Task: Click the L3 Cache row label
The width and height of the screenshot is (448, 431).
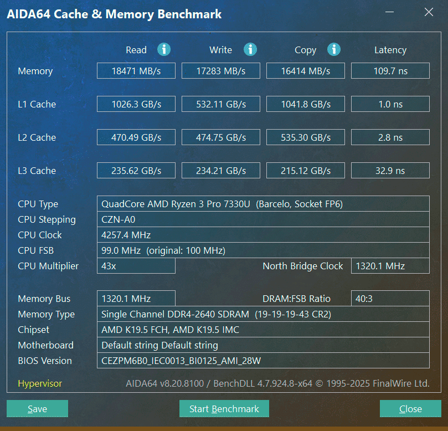Action: tap(37, 170)
